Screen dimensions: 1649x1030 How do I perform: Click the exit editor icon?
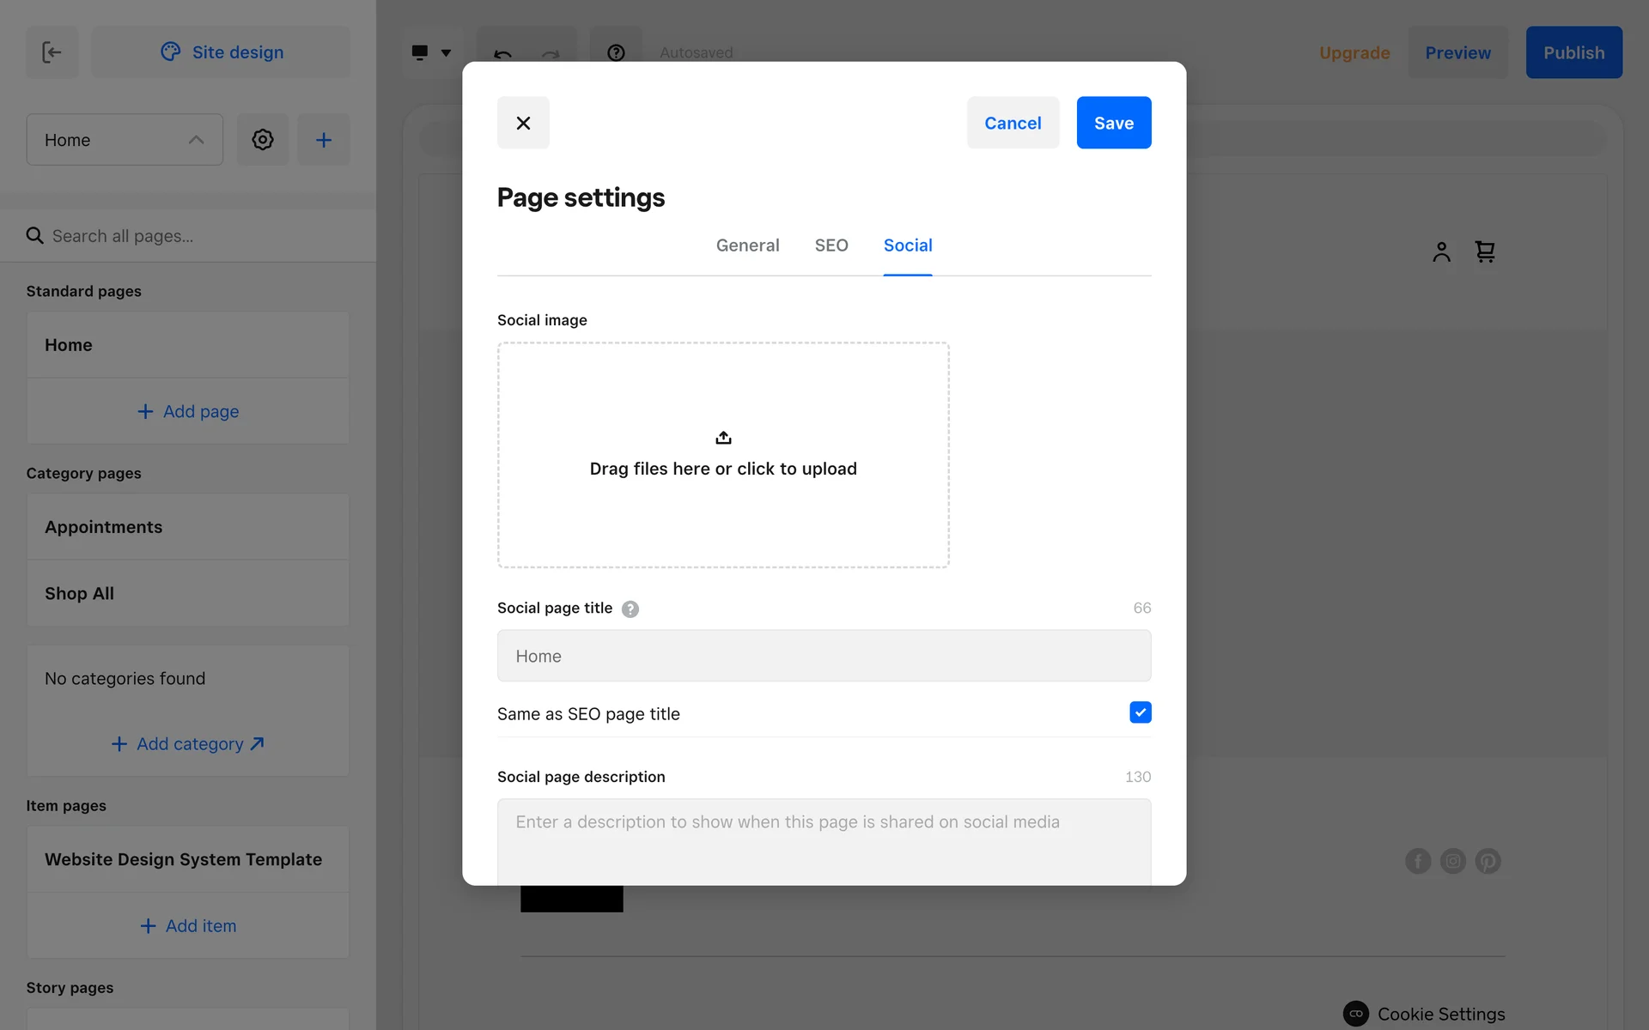(x=52, y=52)
